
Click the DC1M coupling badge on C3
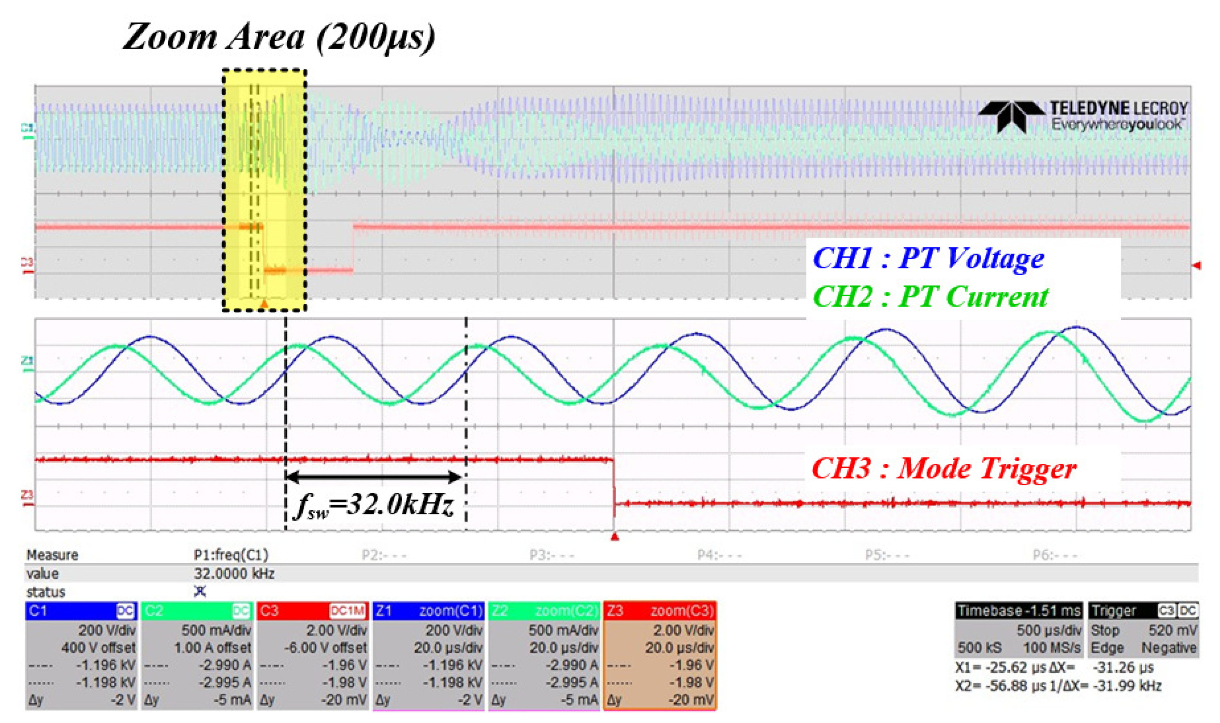click(x=347, y=611)
